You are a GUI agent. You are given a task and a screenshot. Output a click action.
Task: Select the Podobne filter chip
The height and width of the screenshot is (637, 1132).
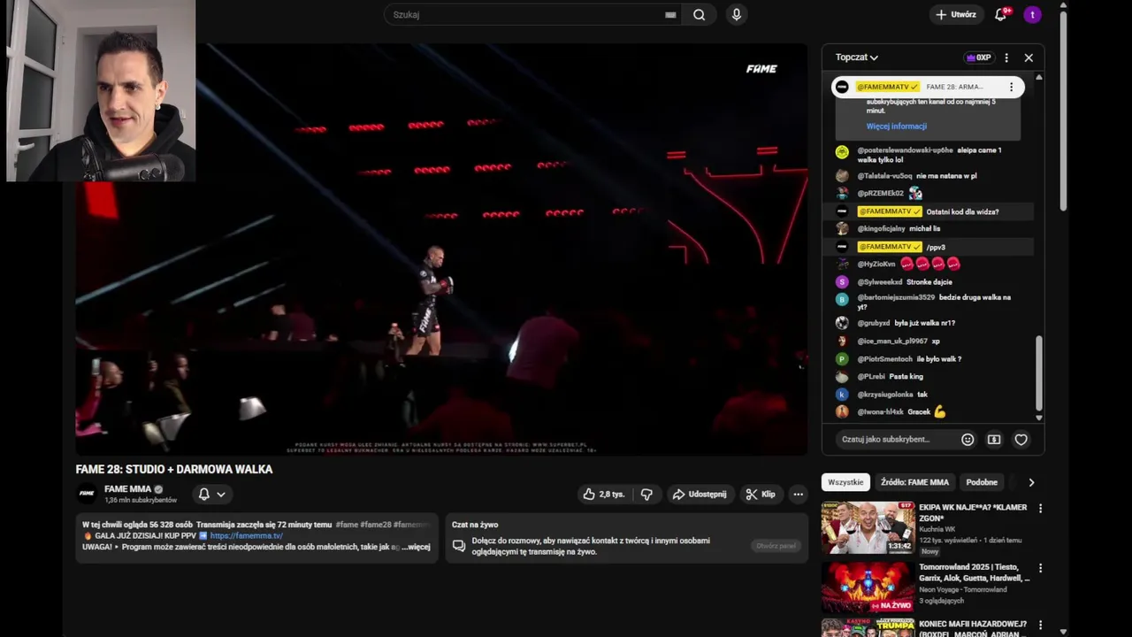[982, 482]
